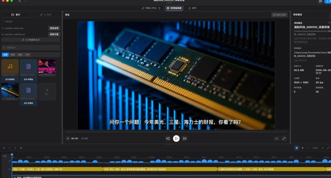Click the redo arrow in the title bar
Image resolution: width=331 pixels, height=178 pixels.
25,1
